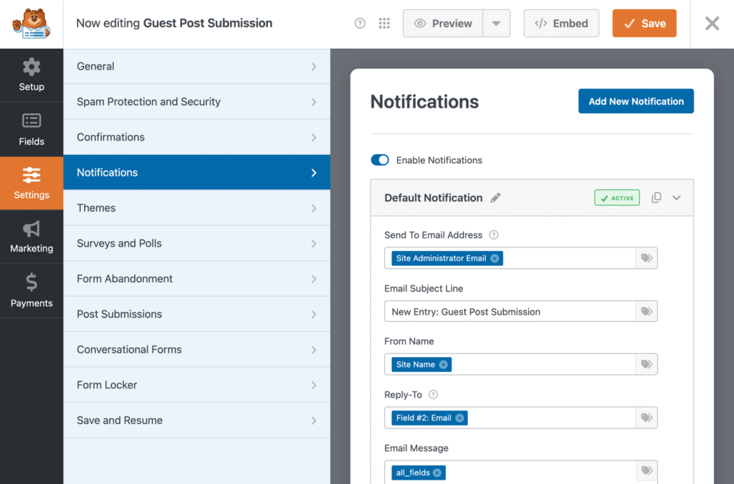Screen dimensions: 734x484
Task: Click into From Name input field
Action: 510,364
